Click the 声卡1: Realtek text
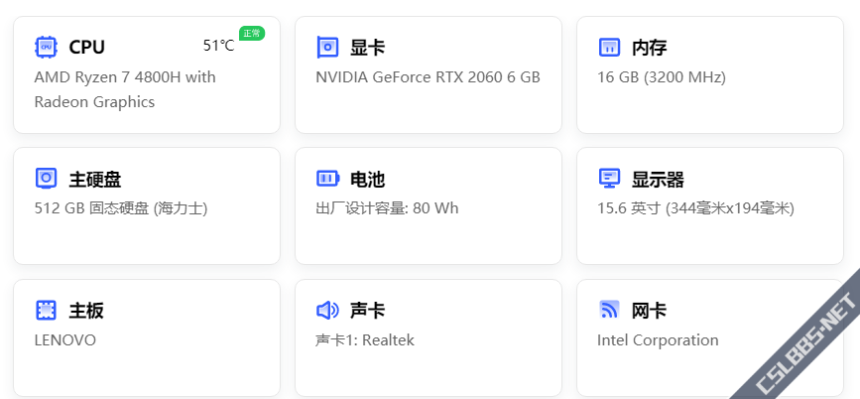The height and width of the screenshot is (399, 860). click(x=365, y=340)
